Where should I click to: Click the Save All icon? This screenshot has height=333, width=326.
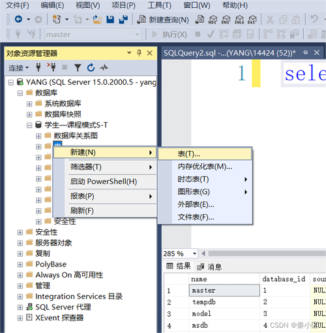[x=123, y=20]
